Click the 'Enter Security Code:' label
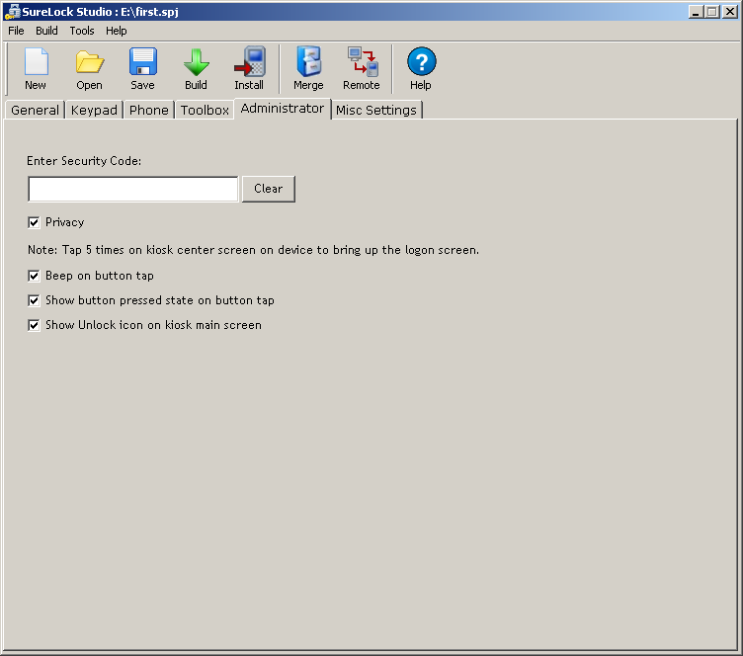The width and height of the screenshot is (743, 656). click(x=84, y=161)
